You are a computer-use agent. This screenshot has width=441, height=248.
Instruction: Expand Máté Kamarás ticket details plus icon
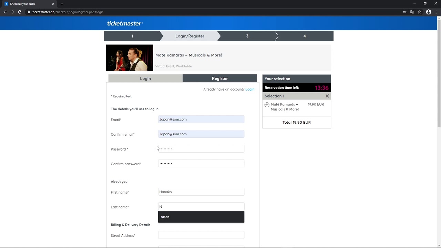(267, 105)
